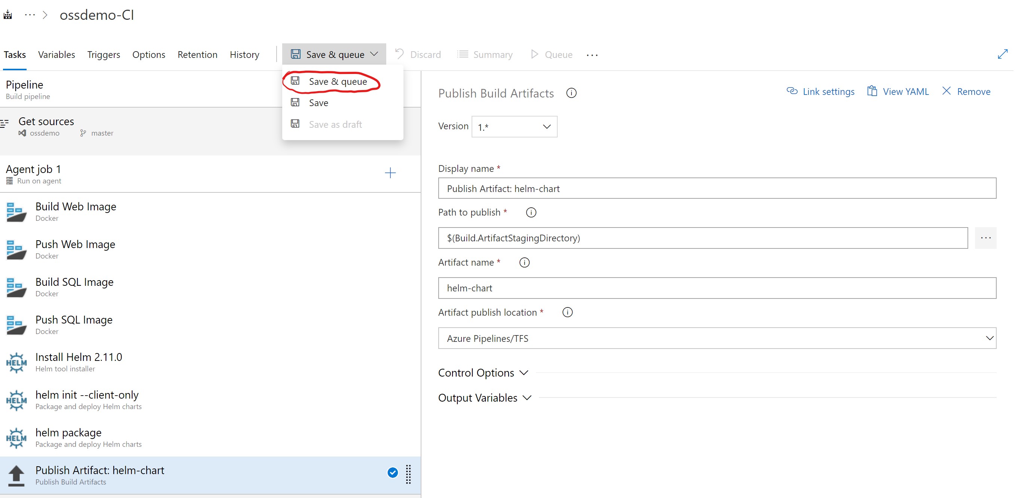This screenshot has width=1021, height=498.
Task: Click the fullscreen expand arrows icon
Action: [x=1002, y=54]
